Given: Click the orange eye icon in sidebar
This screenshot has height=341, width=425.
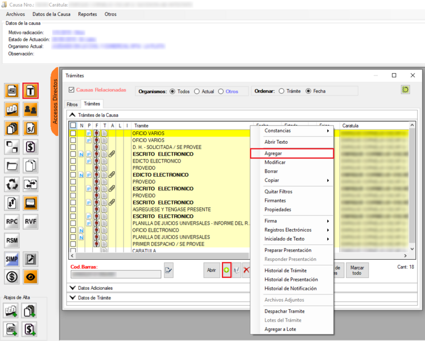Looking at the screenshot, I should tap(30, 277).
